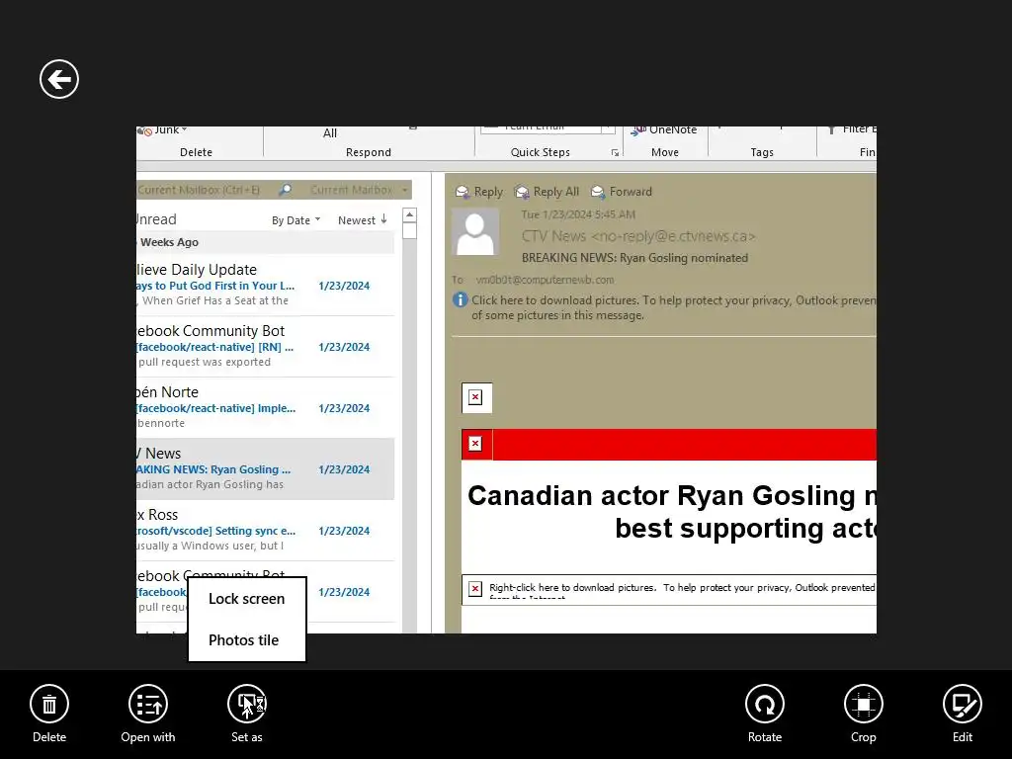Viewport: 1012px width, 759px height.
Task: Select the Setting sync vscode message
Action: pyautogui.click(x=265, y=530)
